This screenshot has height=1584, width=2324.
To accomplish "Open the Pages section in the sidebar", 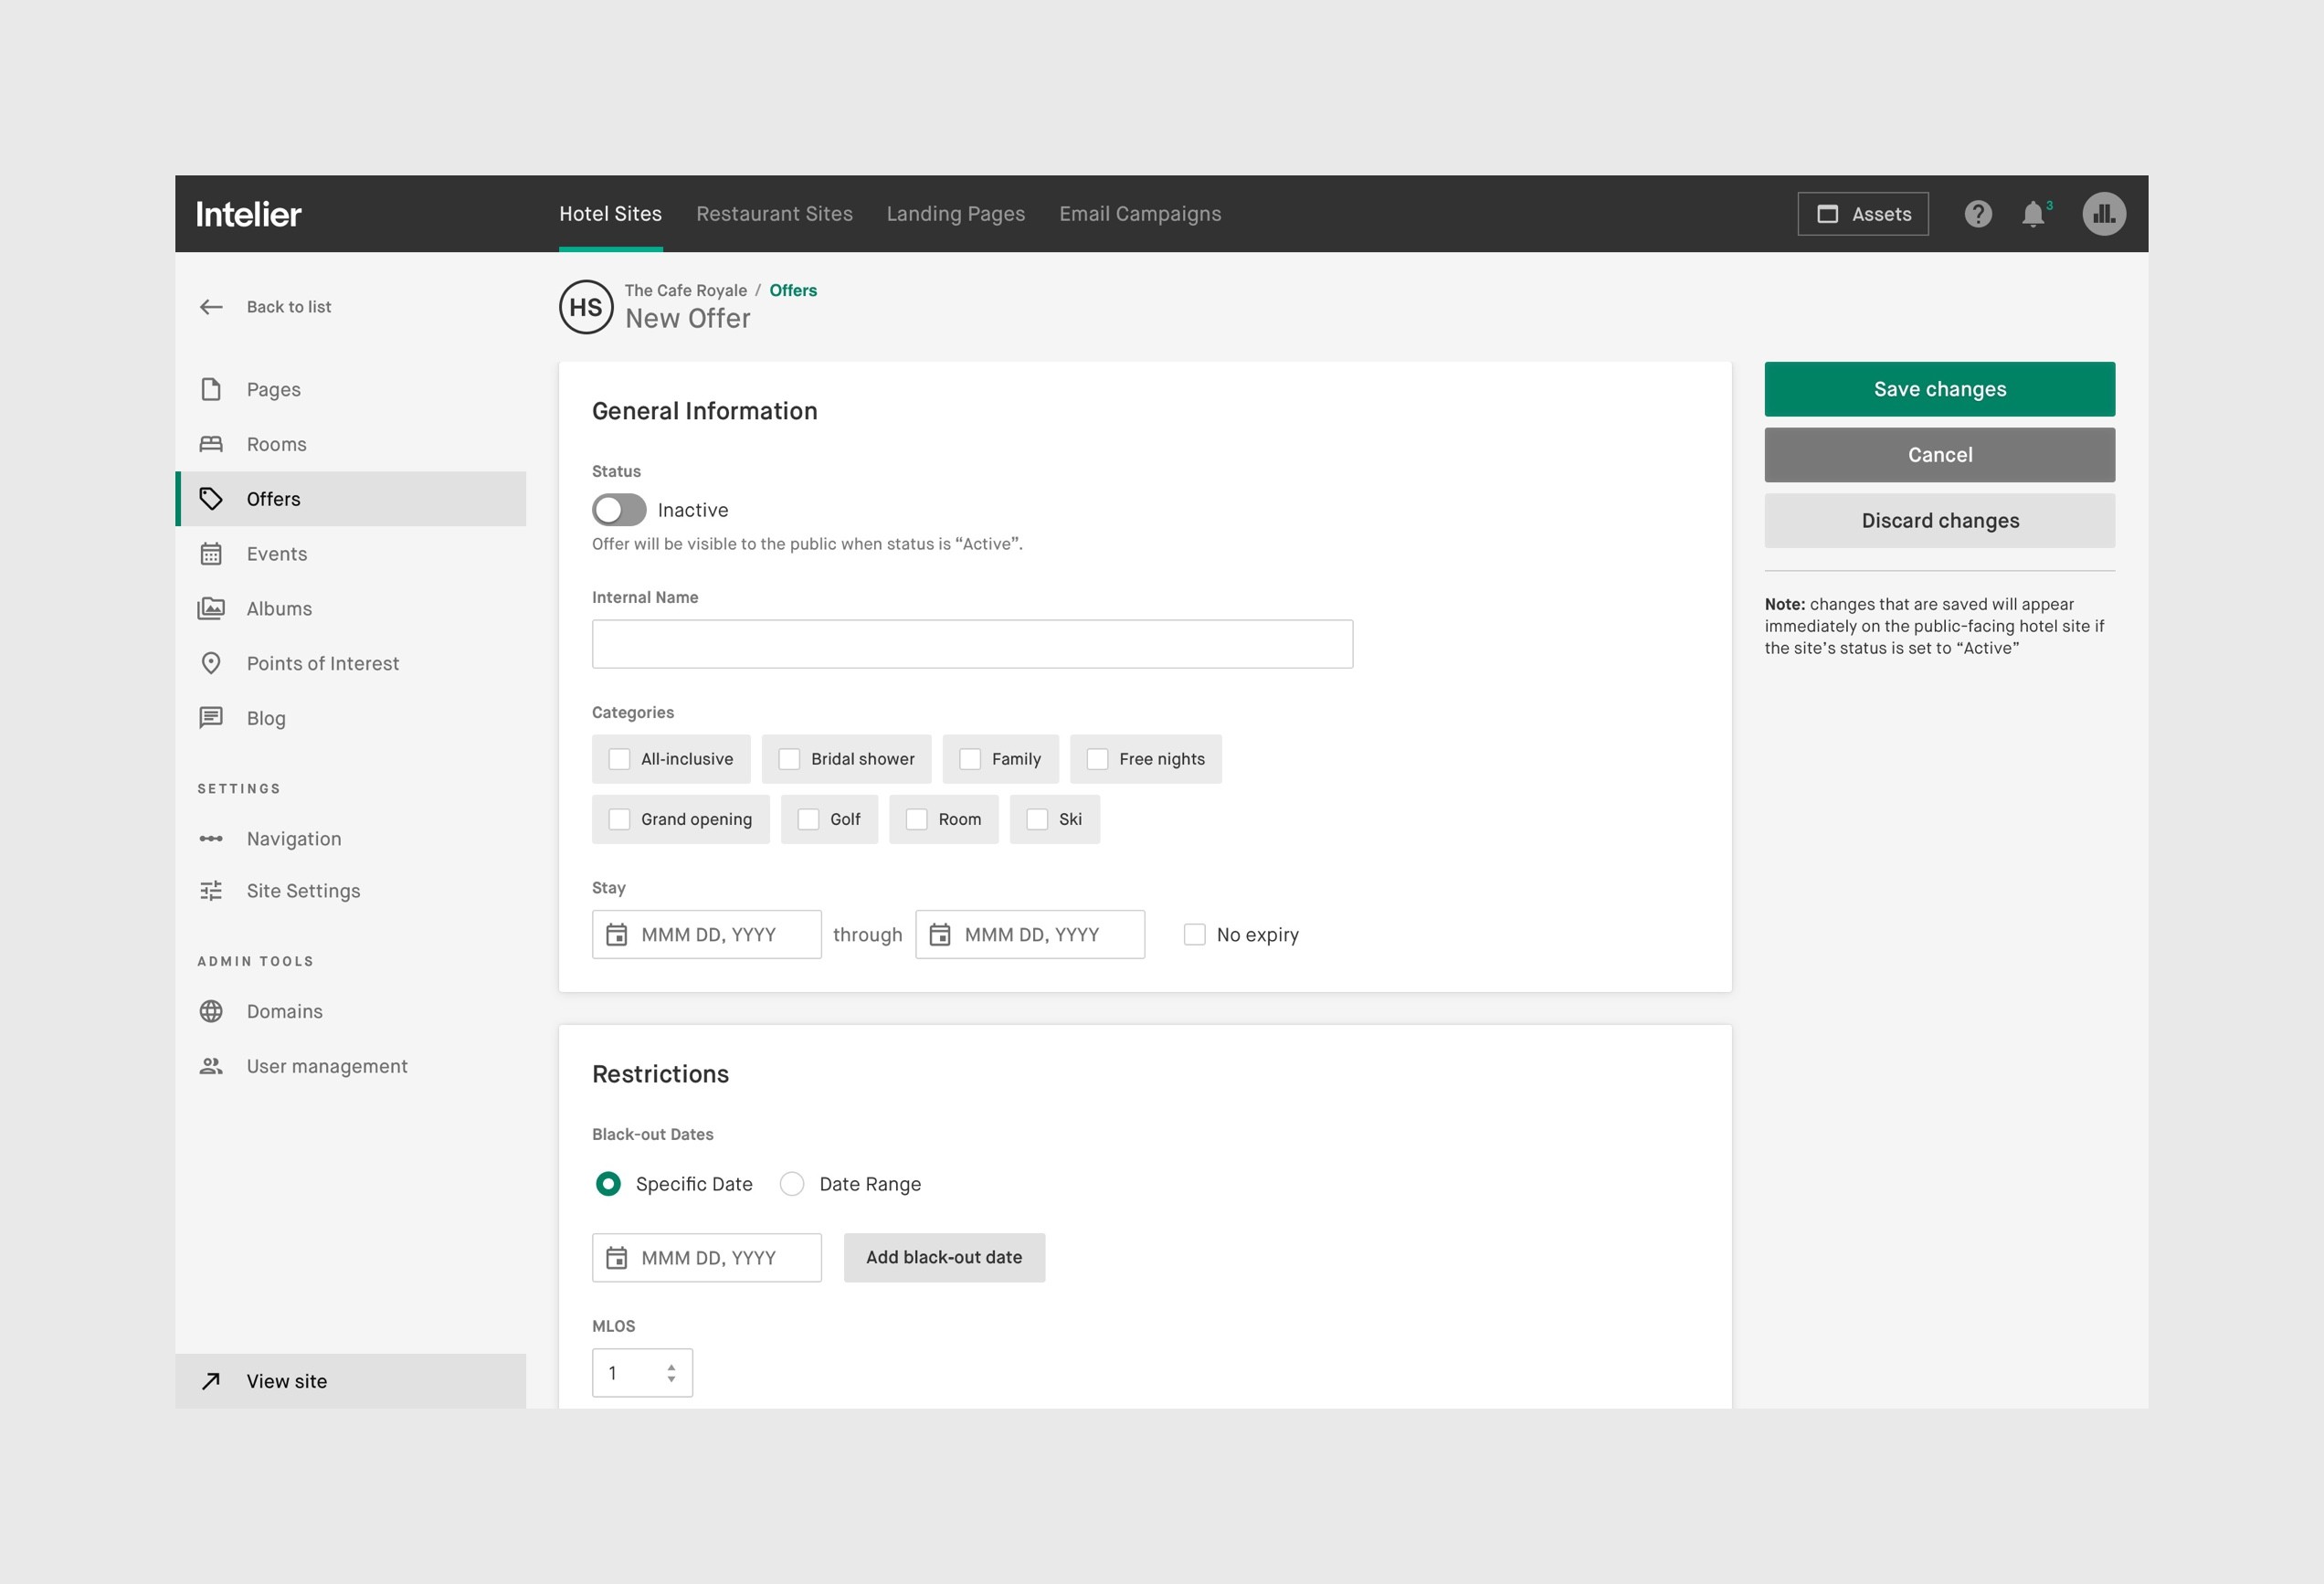I will click(273, 389).
